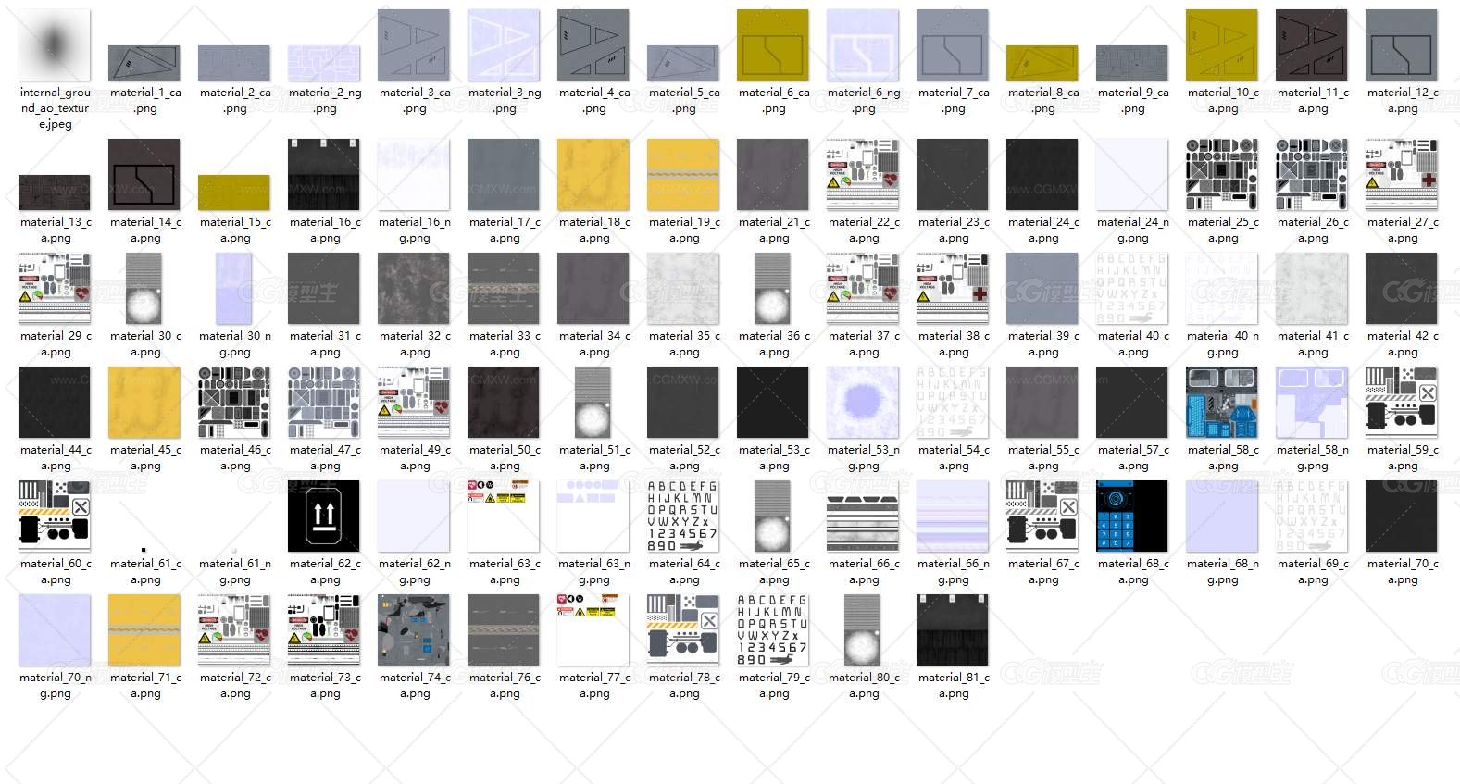Select material_77_ca.png warning decals thumbnail

point(593,629)
